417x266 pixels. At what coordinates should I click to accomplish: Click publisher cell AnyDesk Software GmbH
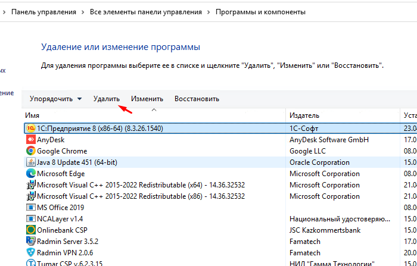[329, 140]
